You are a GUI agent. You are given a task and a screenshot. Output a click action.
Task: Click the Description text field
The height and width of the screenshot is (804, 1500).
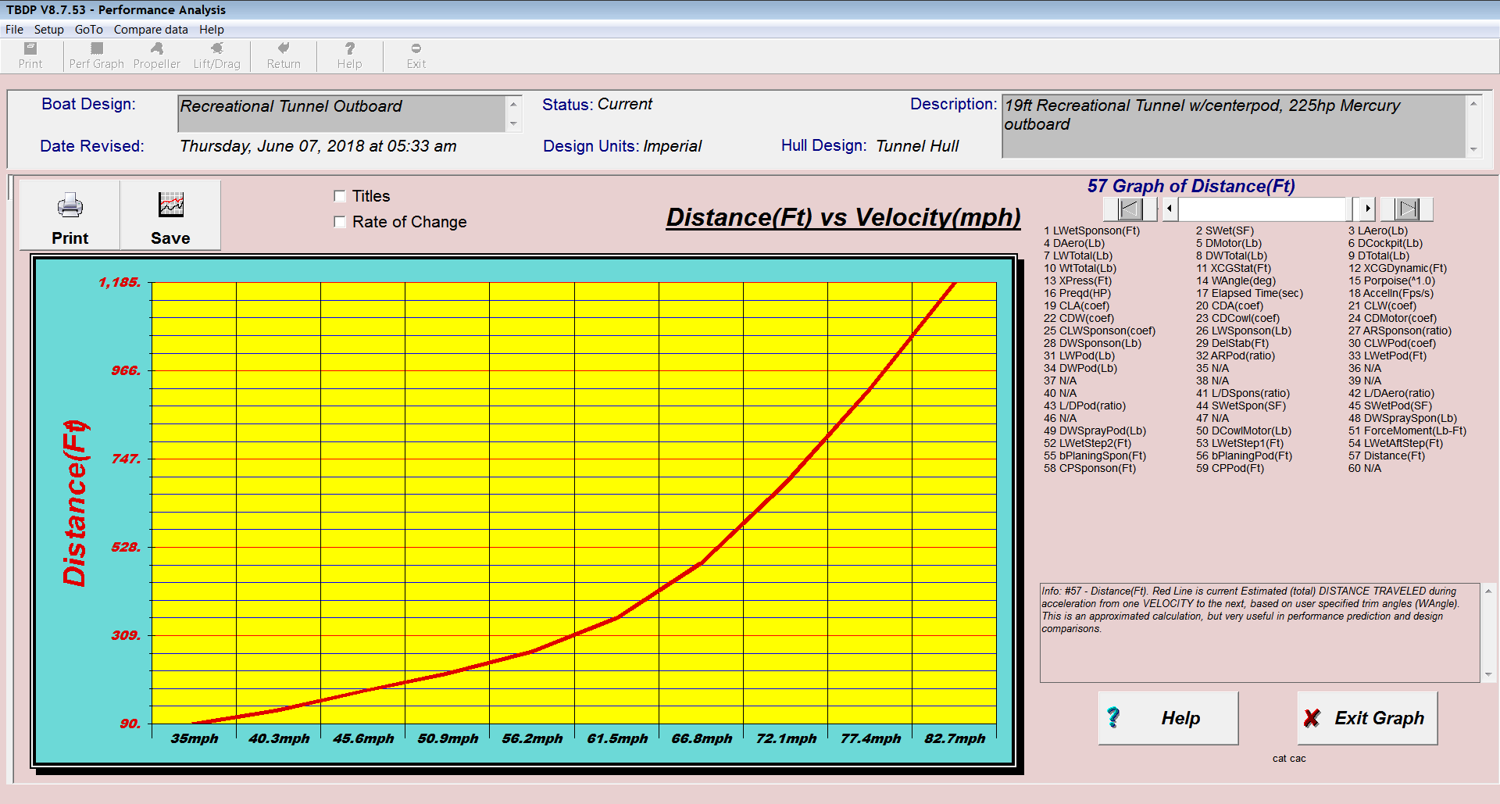point(1234,127)
